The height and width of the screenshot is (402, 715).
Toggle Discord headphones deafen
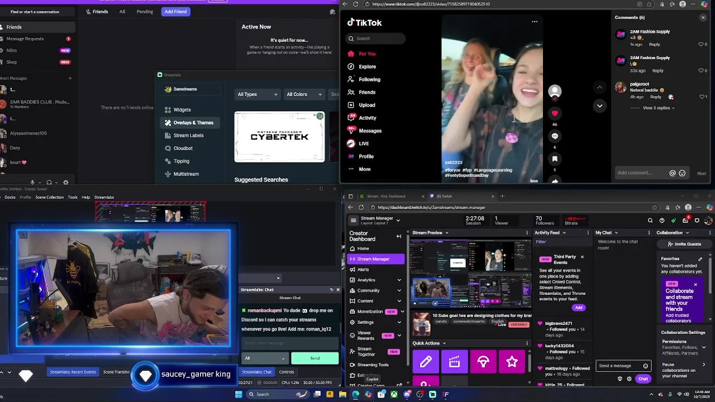[49, 182]
